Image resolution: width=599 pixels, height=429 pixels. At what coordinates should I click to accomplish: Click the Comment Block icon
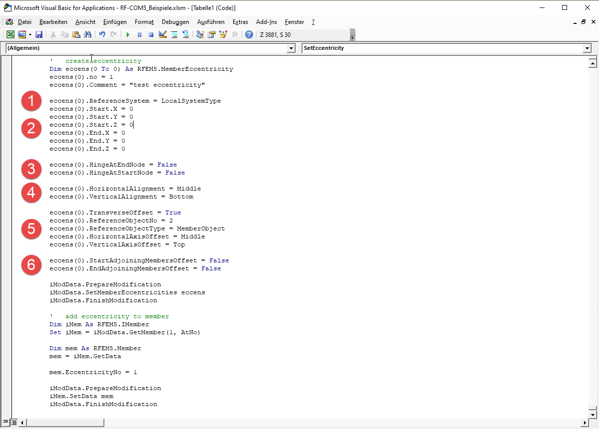pyautogui.click(x=174, y=34)
